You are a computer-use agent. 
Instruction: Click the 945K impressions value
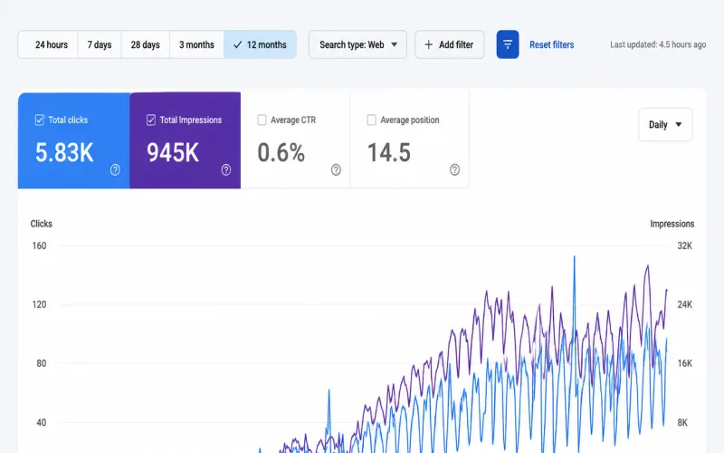[x=173, y=152]
